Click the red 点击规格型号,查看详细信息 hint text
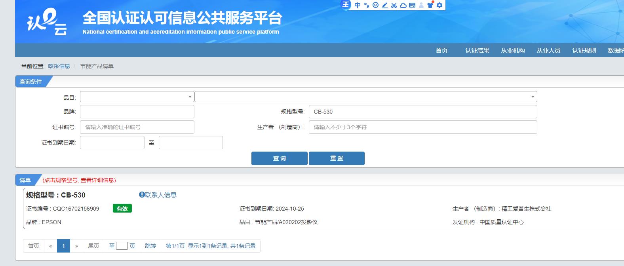 [79, 180]
